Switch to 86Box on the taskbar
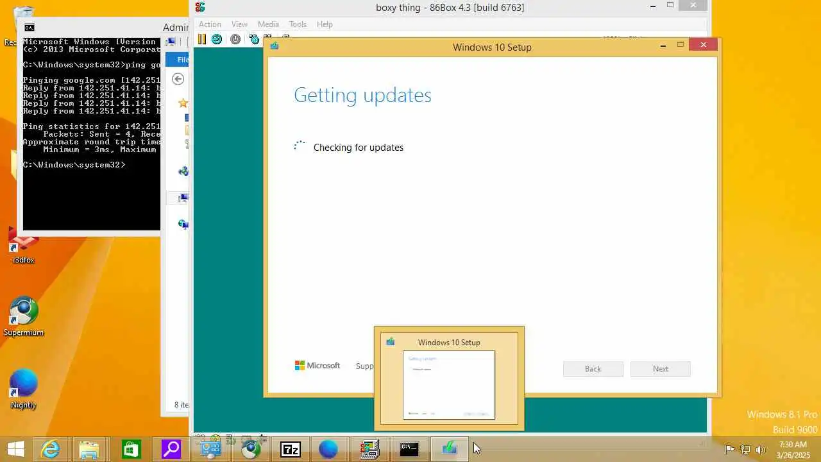The width and height of the screenshot is (821, 462). pyautogui.click(x=369, y=449)
